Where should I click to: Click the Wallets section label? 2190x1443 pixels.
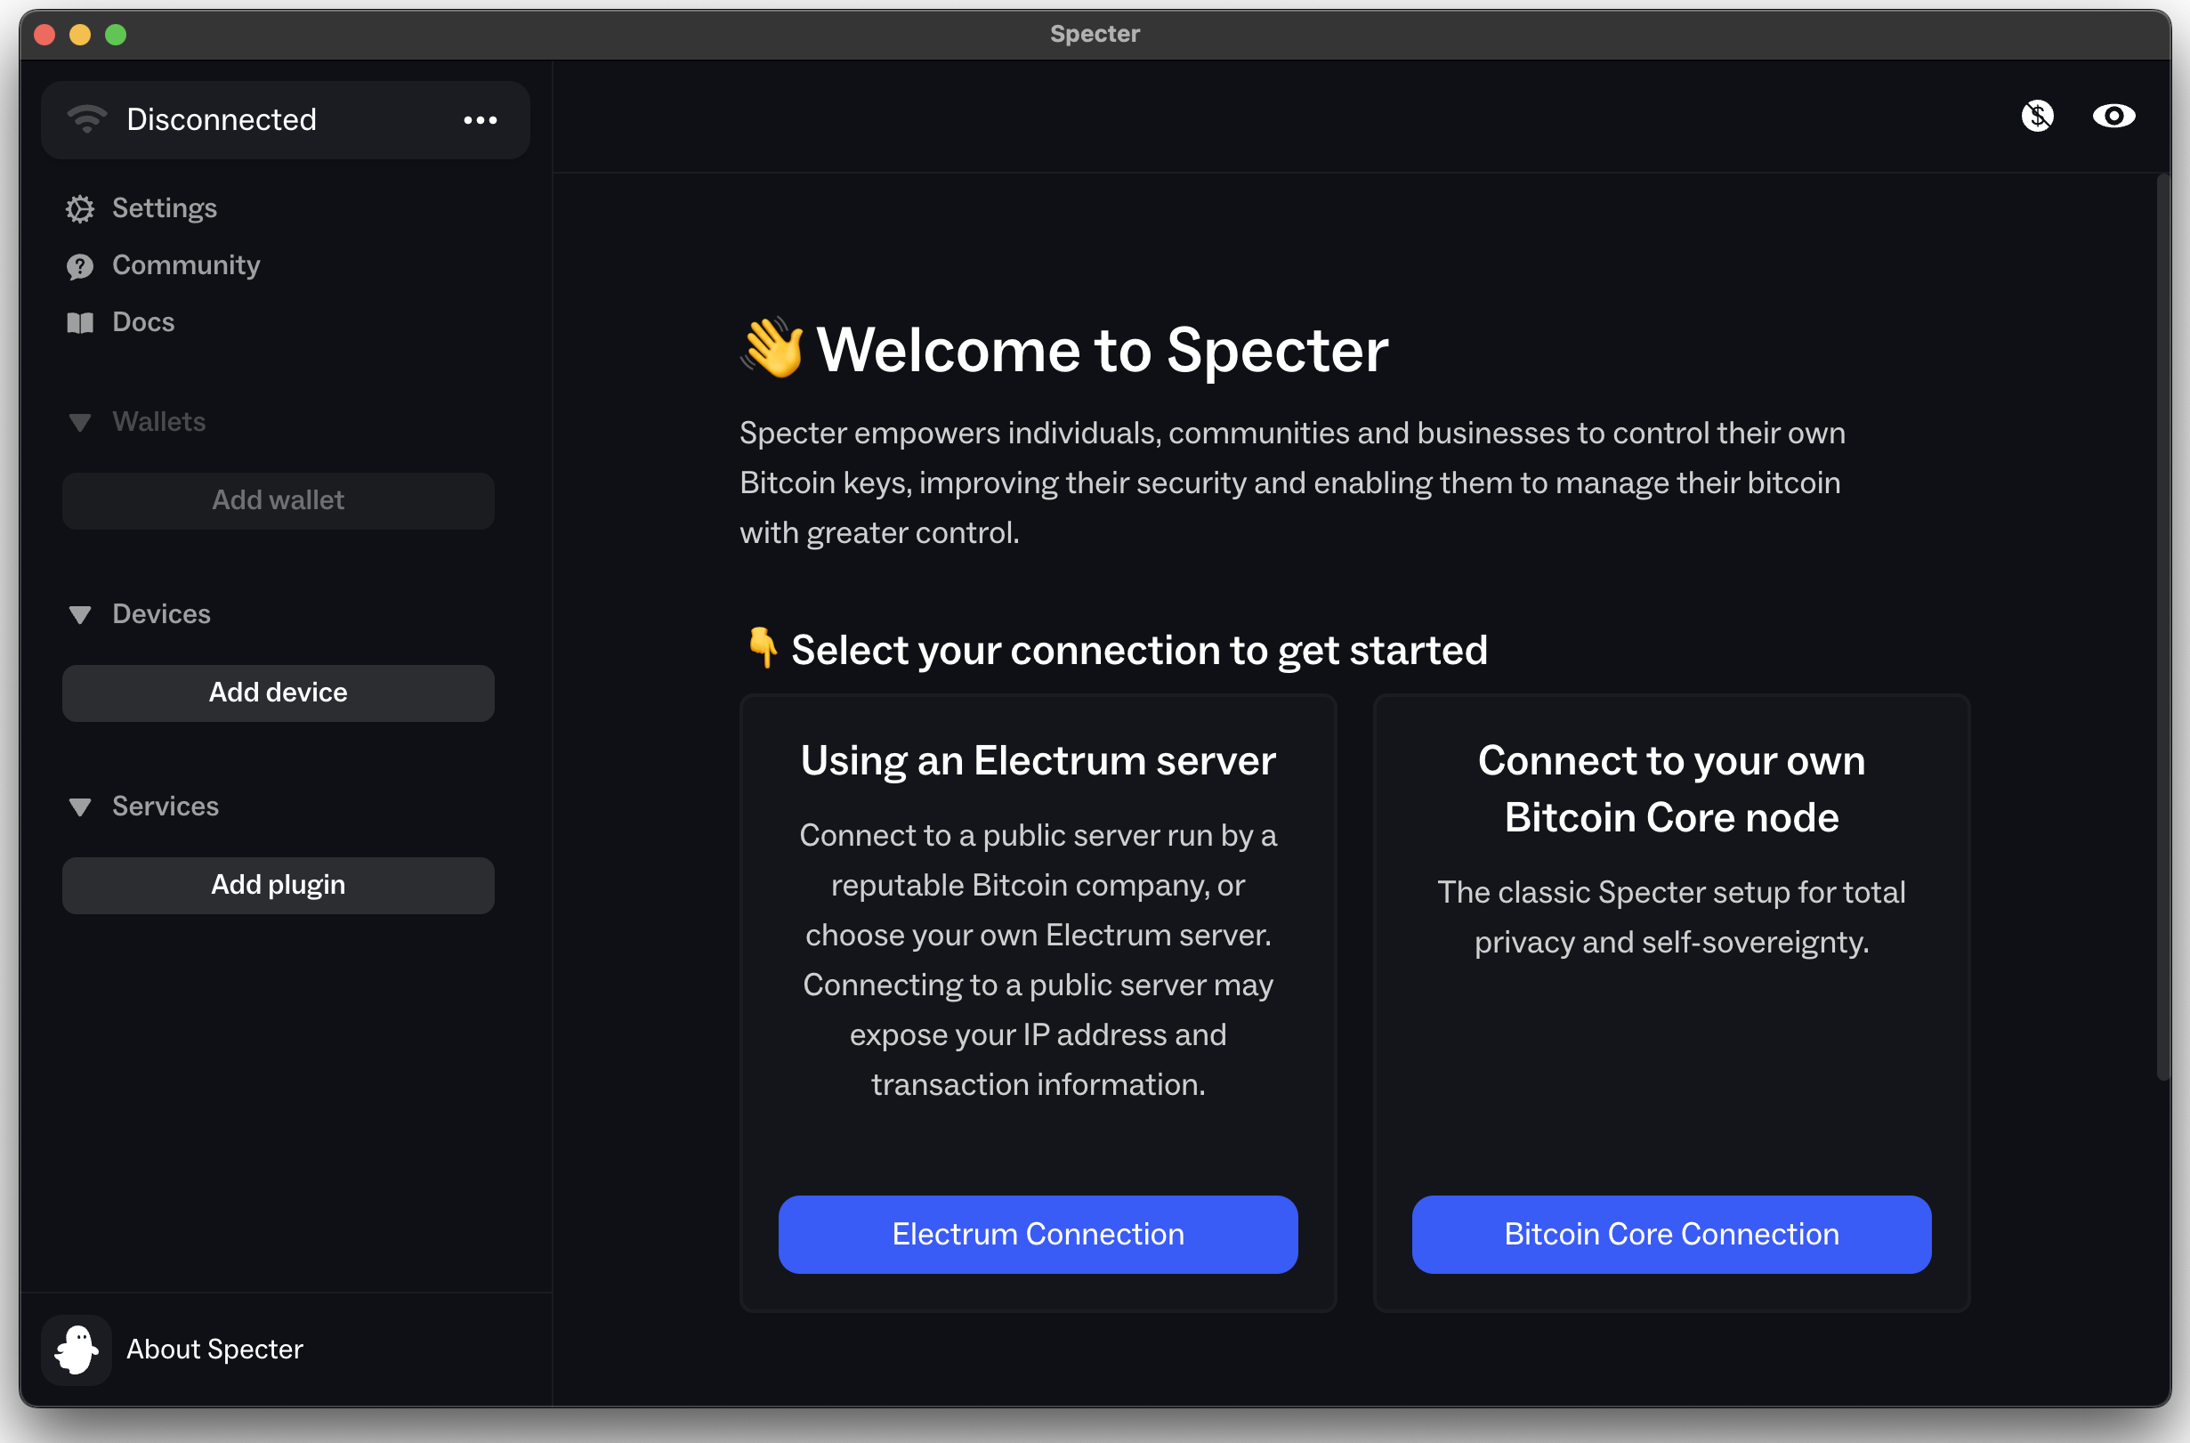pos(159,423)
